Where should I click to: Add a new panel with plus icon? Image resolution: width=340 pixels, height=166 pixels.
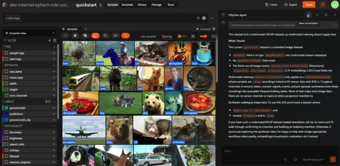click(86, 29)
